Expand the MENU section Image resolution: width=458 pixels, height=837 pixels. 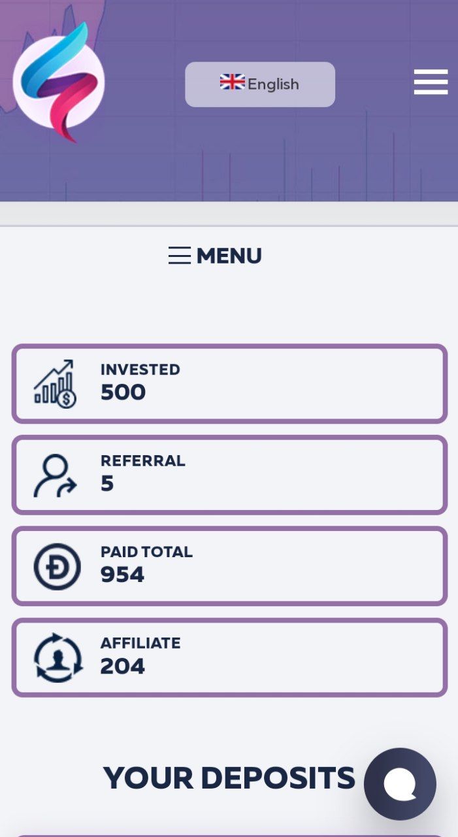coord(215,256)
